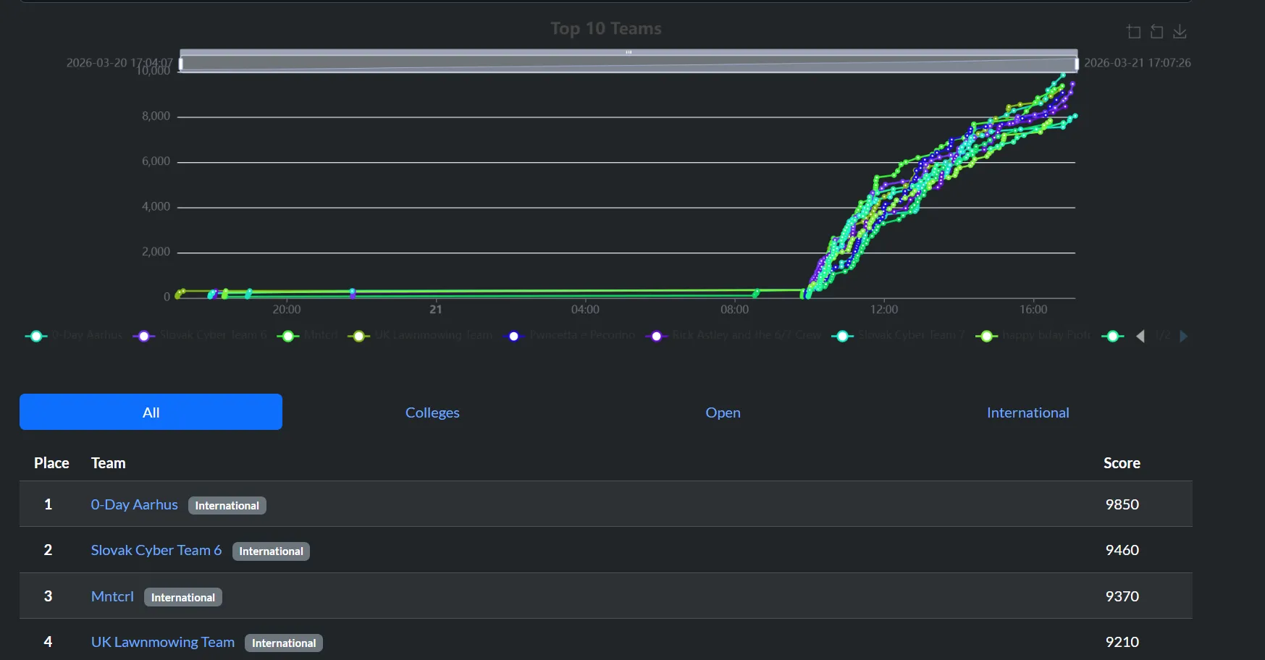Download the chart as an image
The height and width of the screenshot is (660, 1265).
(1180, 32)
